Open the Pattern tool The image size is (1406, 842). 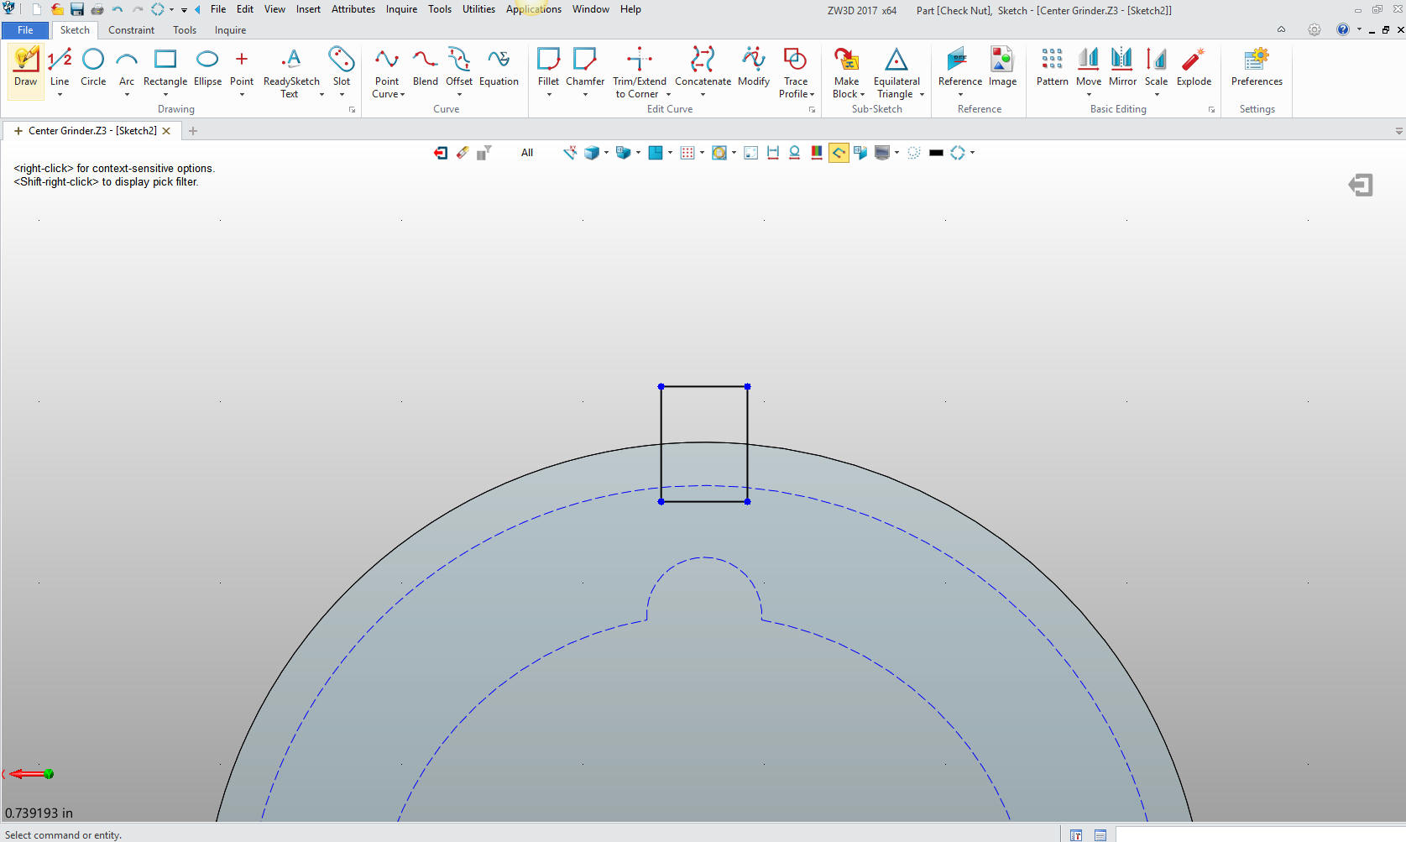tap(1052, 68)
